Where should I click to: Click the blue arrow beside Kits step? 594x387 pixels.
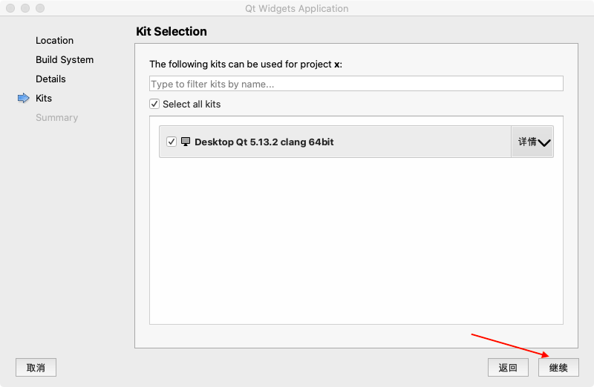coord(23,98)
